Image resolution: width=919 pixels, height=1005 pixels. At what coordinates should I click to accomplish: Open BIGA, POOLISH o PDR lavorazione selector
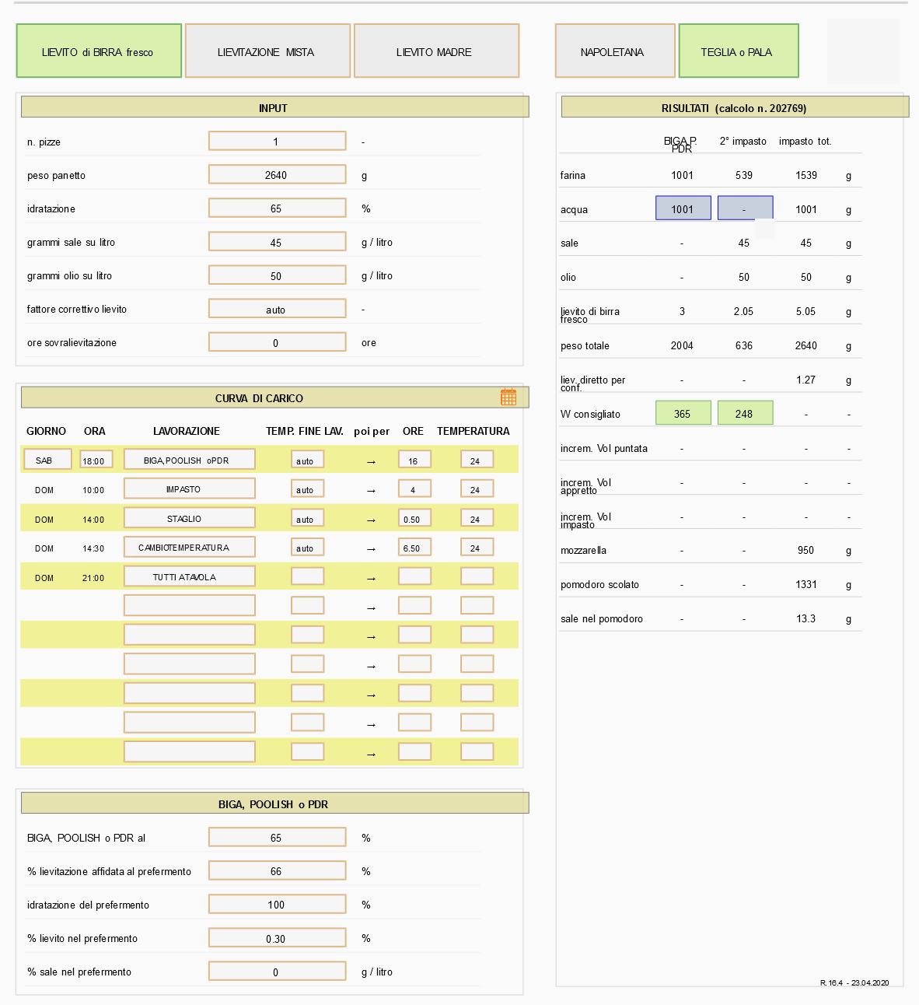189,460
